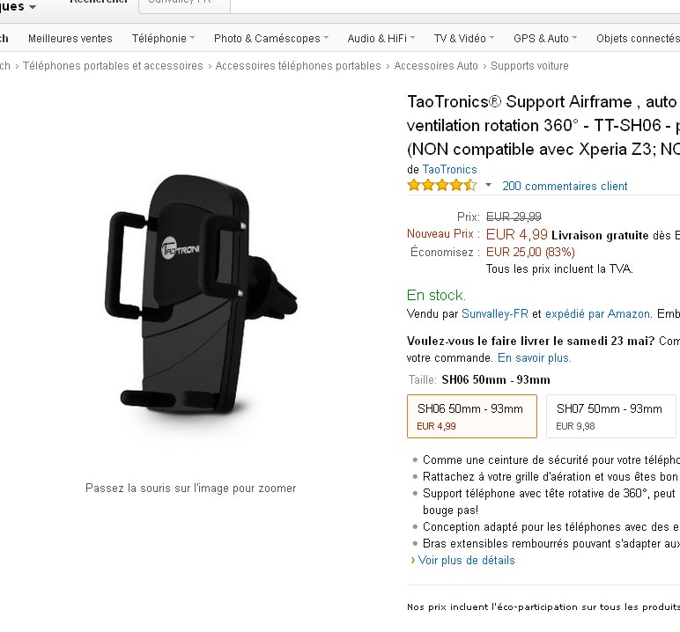The image size is (680, 632).
Task: Click the phone holder product image
Action: (201, 296)
